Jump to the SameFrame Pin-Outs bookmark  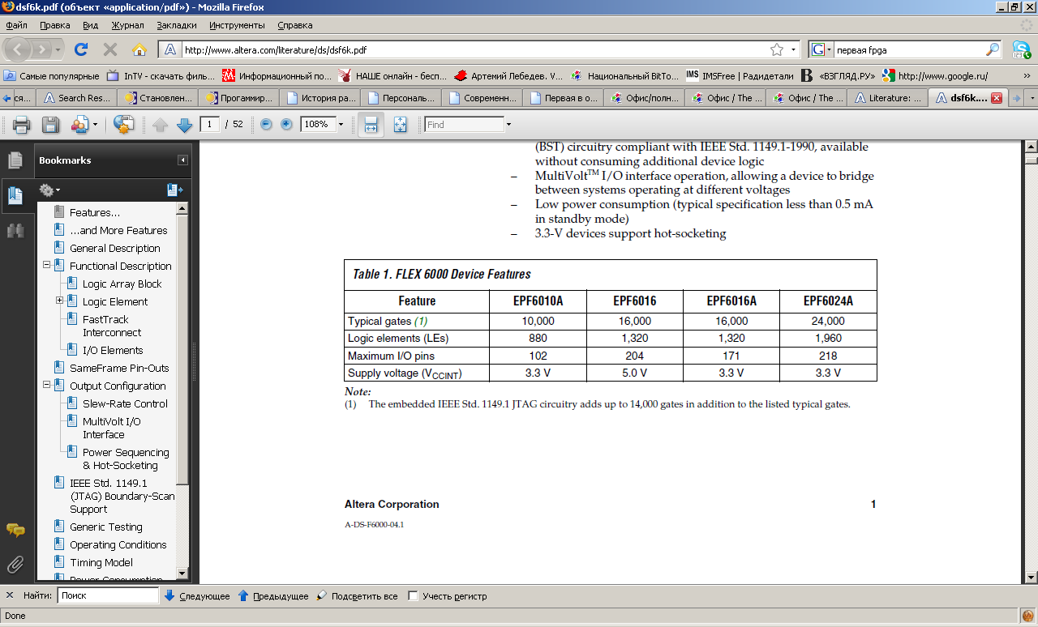119,368
